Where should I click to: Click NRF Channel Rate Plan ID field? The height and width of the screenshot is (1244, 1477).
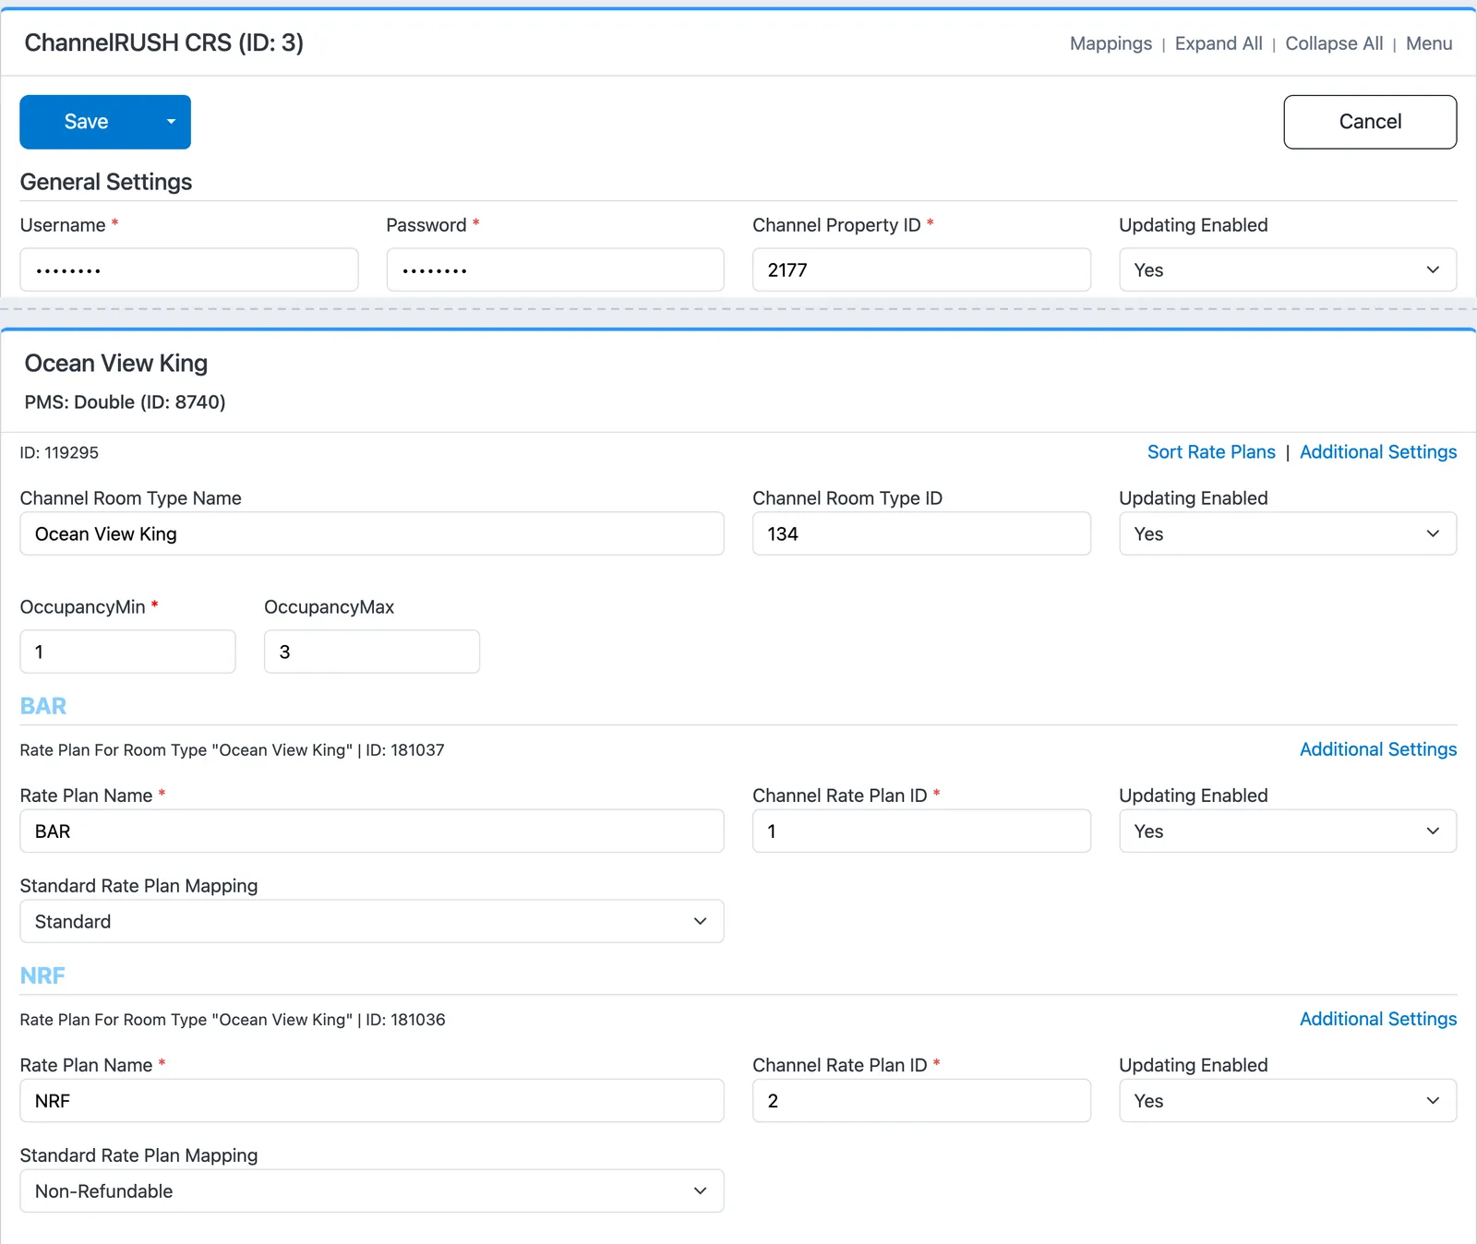tap(921, 1100)
